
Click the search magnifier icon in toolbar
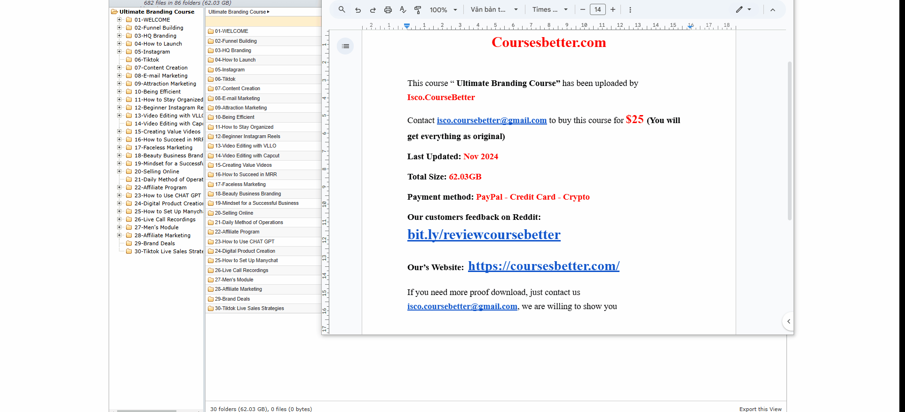point(342,9)
